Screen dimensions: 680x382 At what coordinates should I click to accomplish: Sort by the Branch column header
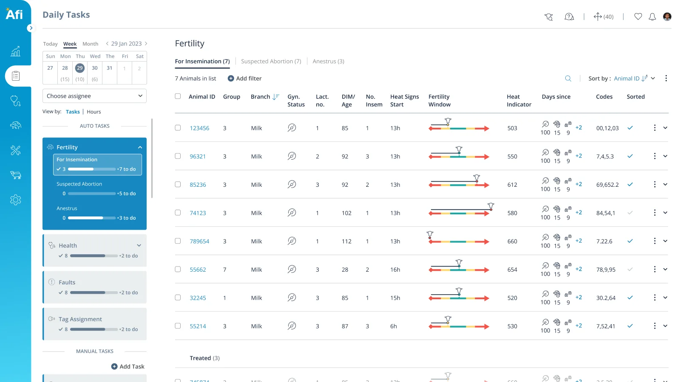(265, 97)
